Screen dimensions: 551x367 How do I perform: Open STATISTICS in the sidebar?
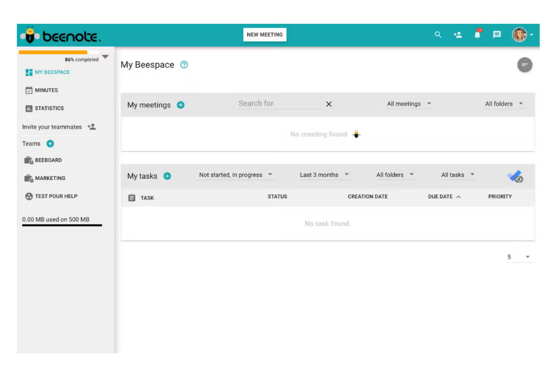point(50,108)
